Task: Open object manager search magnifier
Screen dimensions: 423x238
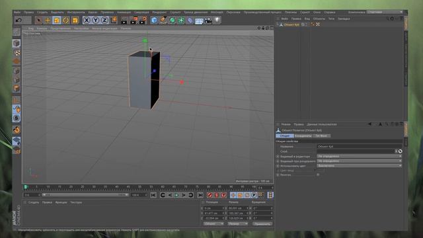Action: pyautogui.click(x=387, y=19)
